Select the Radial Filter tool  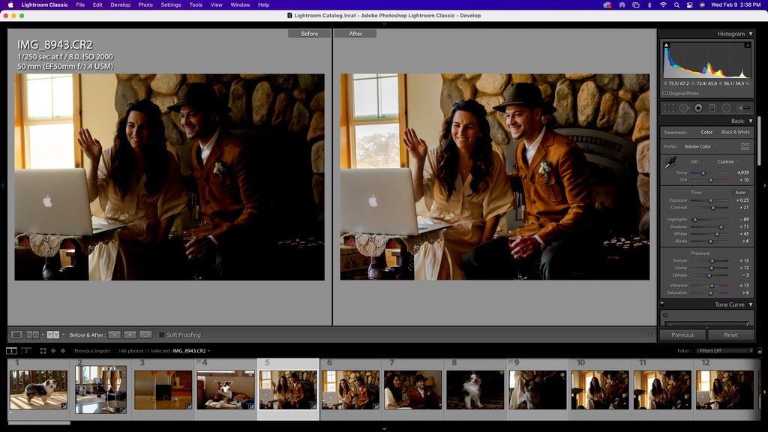click(x=726, y=108)
